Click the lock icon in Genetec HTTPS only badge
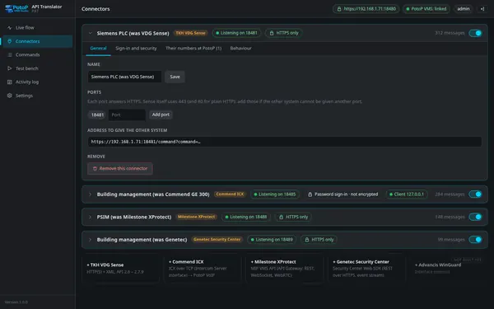Image resolution: width=494 pixels, height=309 pixels. point(306,240)
